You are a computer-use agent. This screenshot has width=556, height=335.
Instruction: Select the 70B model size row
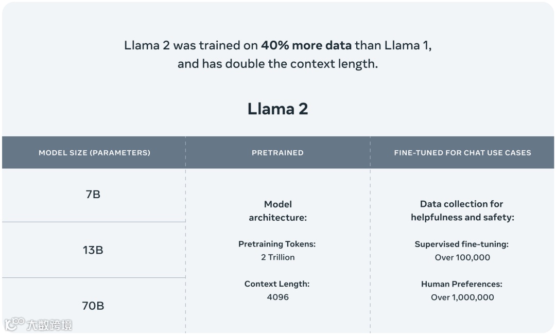pos(94,306)
